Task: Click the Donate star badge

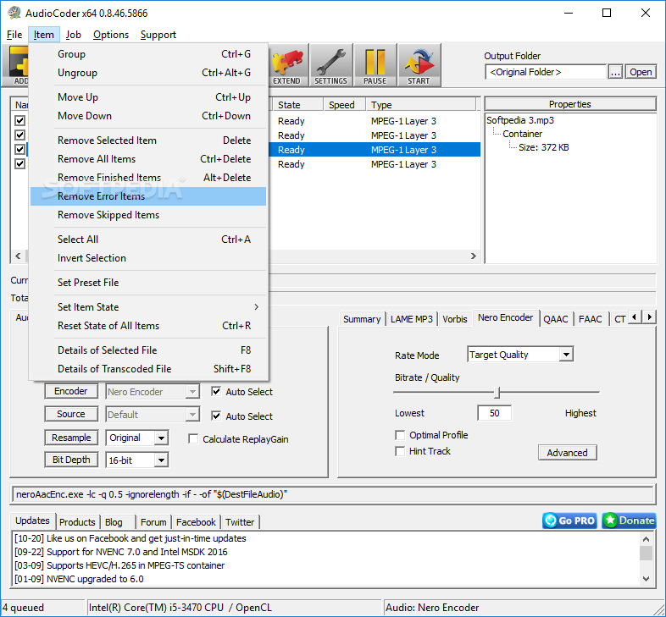Action: point(629,521)
